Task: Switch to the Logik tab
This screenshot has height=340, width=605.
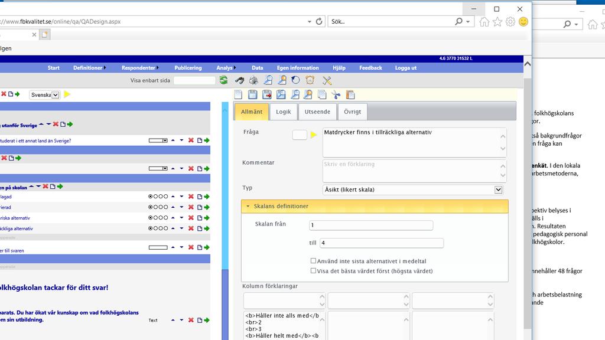Action: pos(283,112)
